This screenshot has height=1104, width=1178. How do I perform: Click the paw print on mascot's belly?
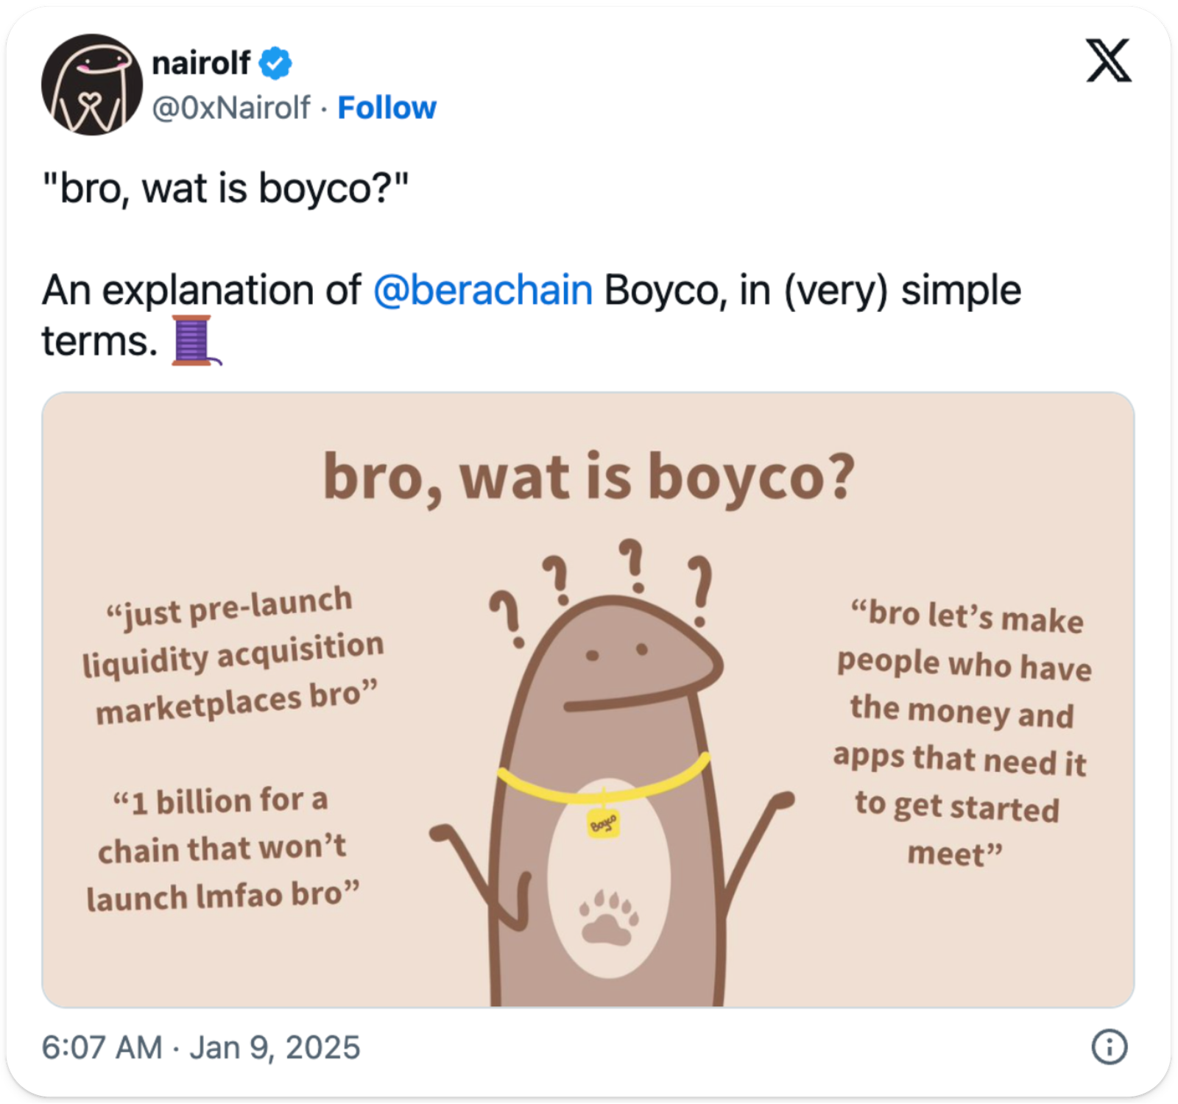[610, 919]
